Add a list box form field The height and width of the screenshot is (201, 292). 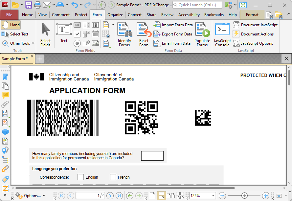click(86, 25)
